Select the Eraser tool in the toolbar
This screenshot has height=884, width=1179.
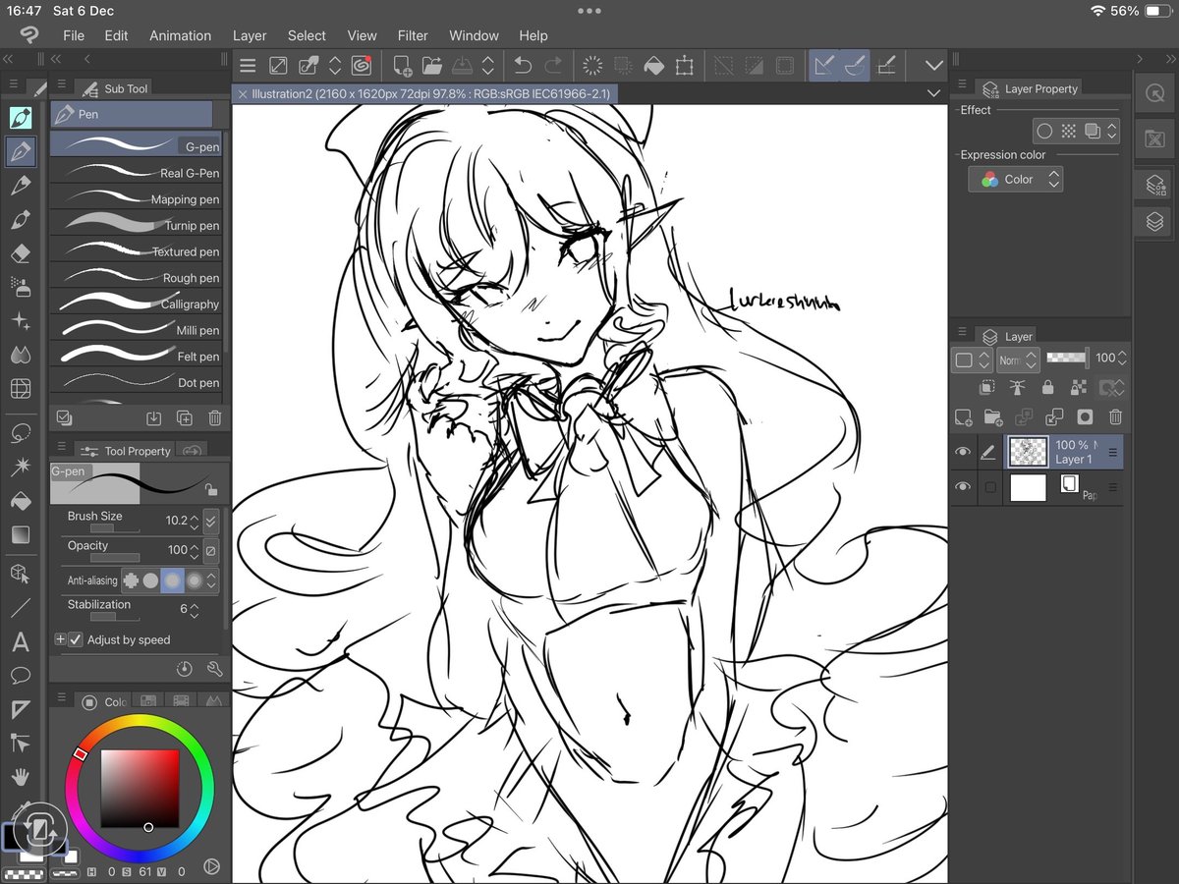[x=20, y=253]
